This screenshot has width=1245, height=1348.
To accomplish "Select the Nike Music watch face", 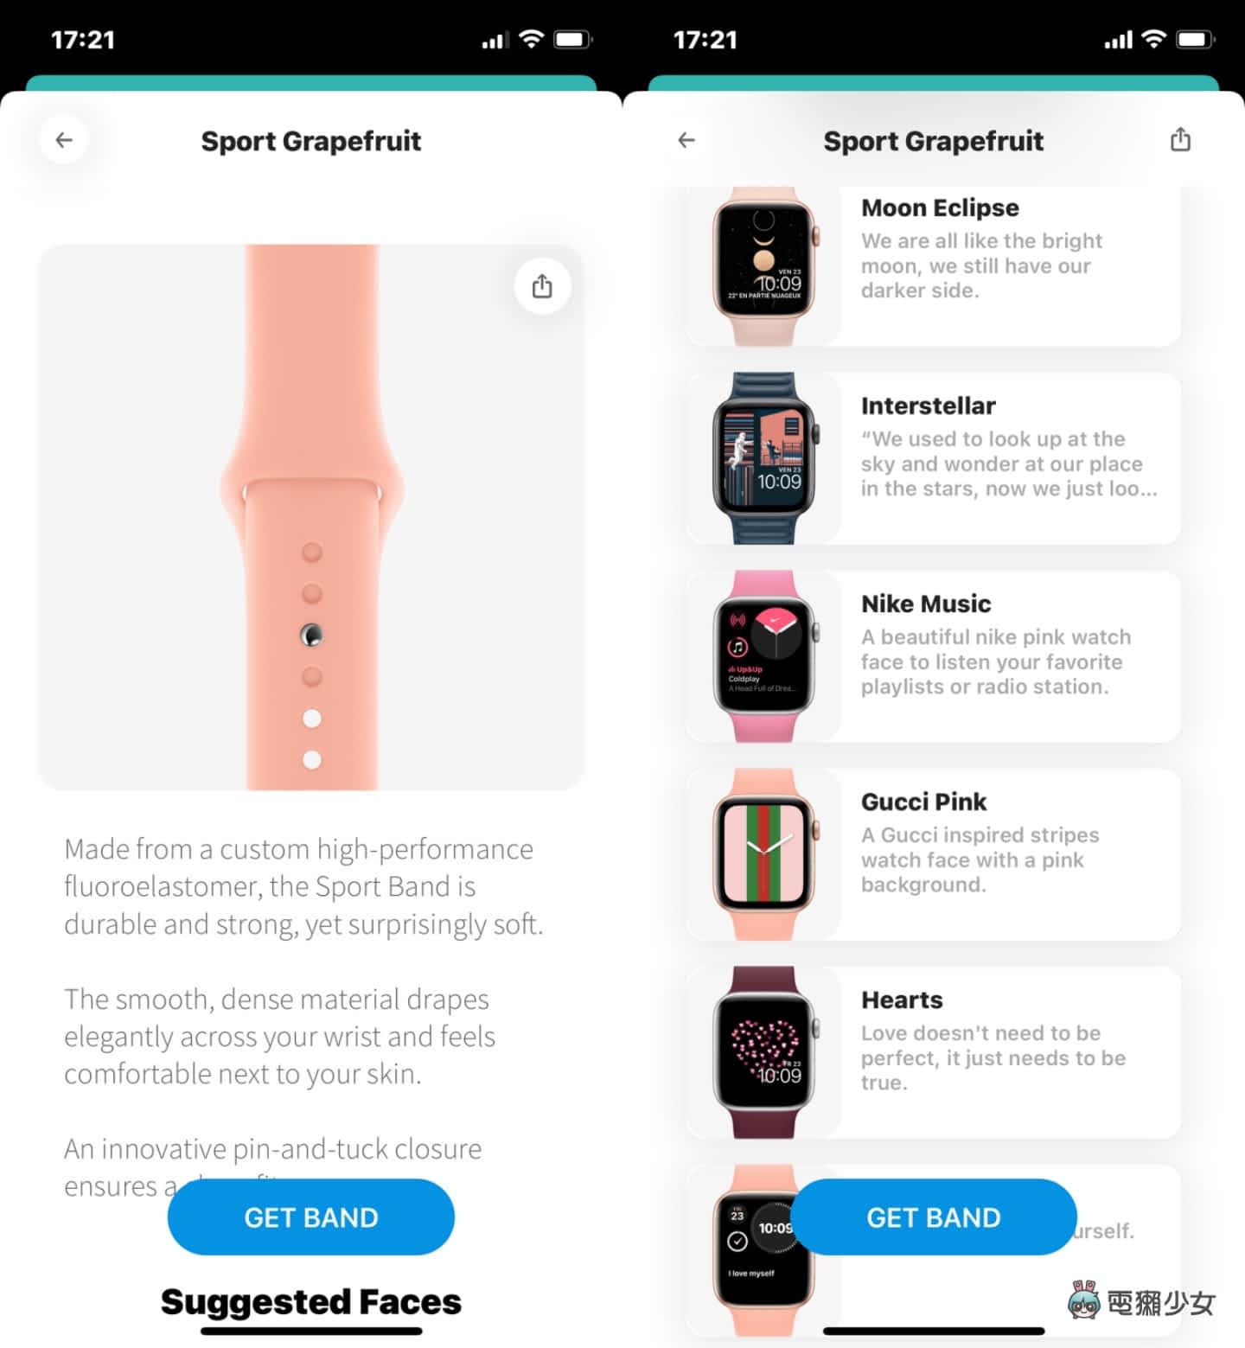I will click(x=934, y=656).
